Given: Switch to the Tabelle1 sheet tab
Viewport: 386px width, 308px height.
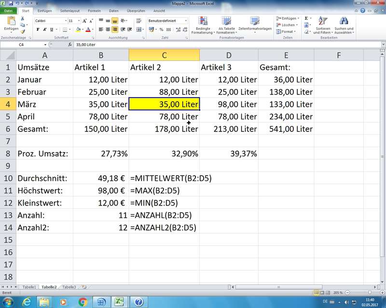Looking at the screenshot, I should click(29, 287).
